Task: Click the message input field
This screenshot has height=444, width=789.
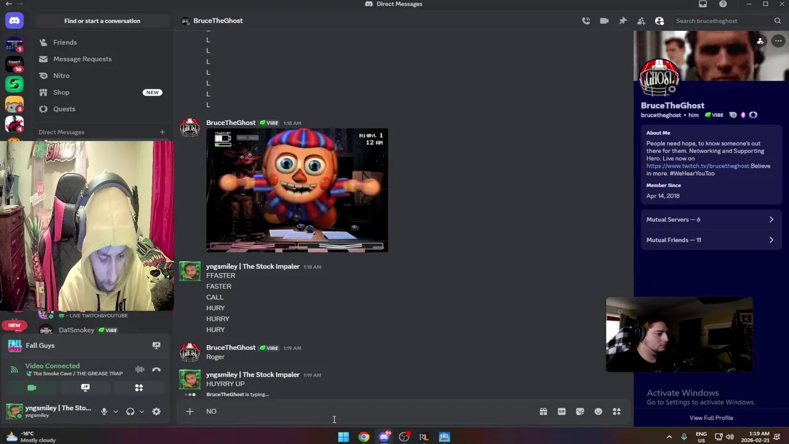Action: coord(370,411)
